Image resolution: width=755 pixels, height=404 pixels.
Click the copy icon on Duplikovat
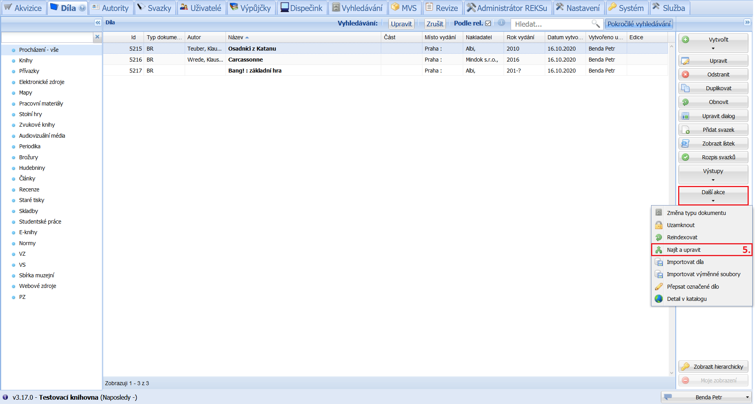(686, 88)
